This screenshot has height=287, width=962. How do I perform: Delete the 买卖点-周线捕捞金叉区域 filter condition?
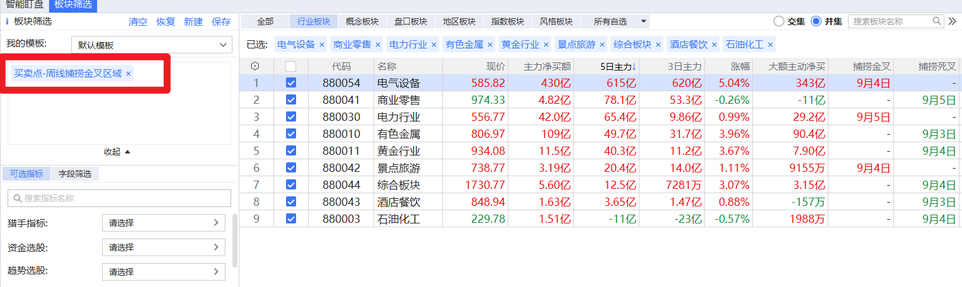click(x=129, y=74)
